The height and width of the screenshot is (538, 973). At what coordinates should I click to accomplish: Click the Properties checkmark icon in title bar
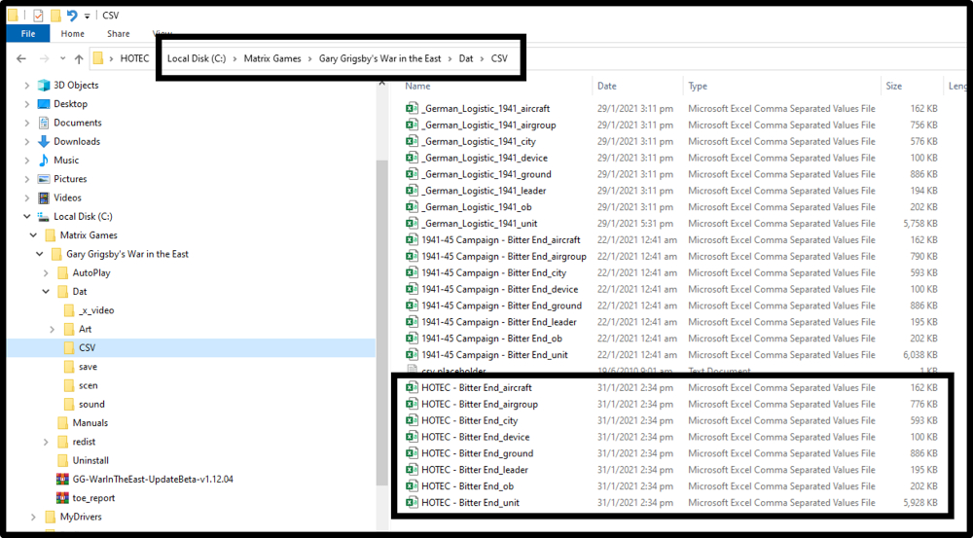pyautogui.click(x=38, y=16)
